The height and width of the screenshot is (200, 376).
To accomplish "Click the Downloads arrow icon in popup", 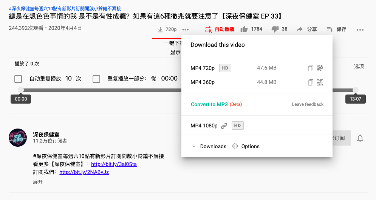I will pos(194,146).
